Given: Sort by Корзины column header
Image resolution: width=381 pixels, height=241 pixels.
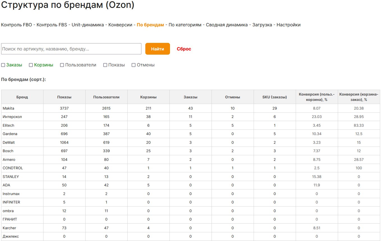Looking at the screenshot, I should pos(148,97).
